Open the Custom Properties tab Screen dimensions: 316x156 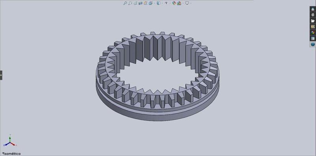(x=313, y=38)
